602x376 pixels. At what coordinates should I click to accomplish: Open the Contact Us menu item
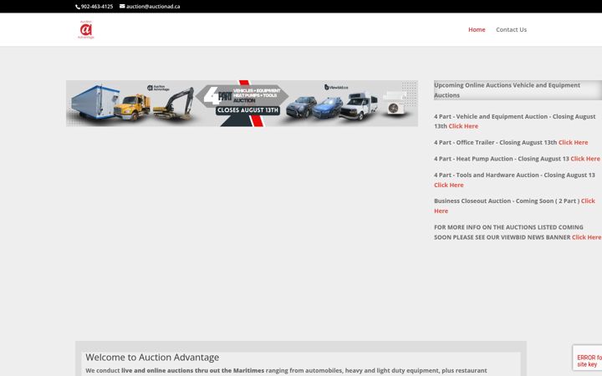click(x=511, y=29)
